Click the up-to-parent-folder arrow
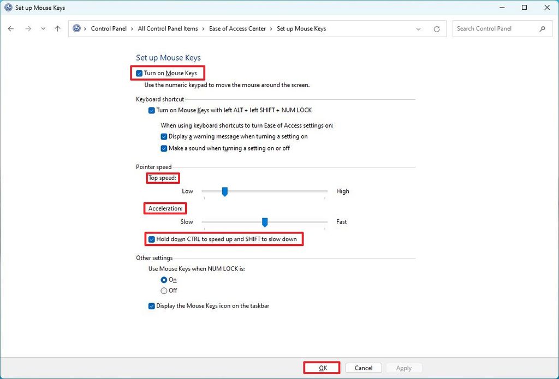 point(57,28)
